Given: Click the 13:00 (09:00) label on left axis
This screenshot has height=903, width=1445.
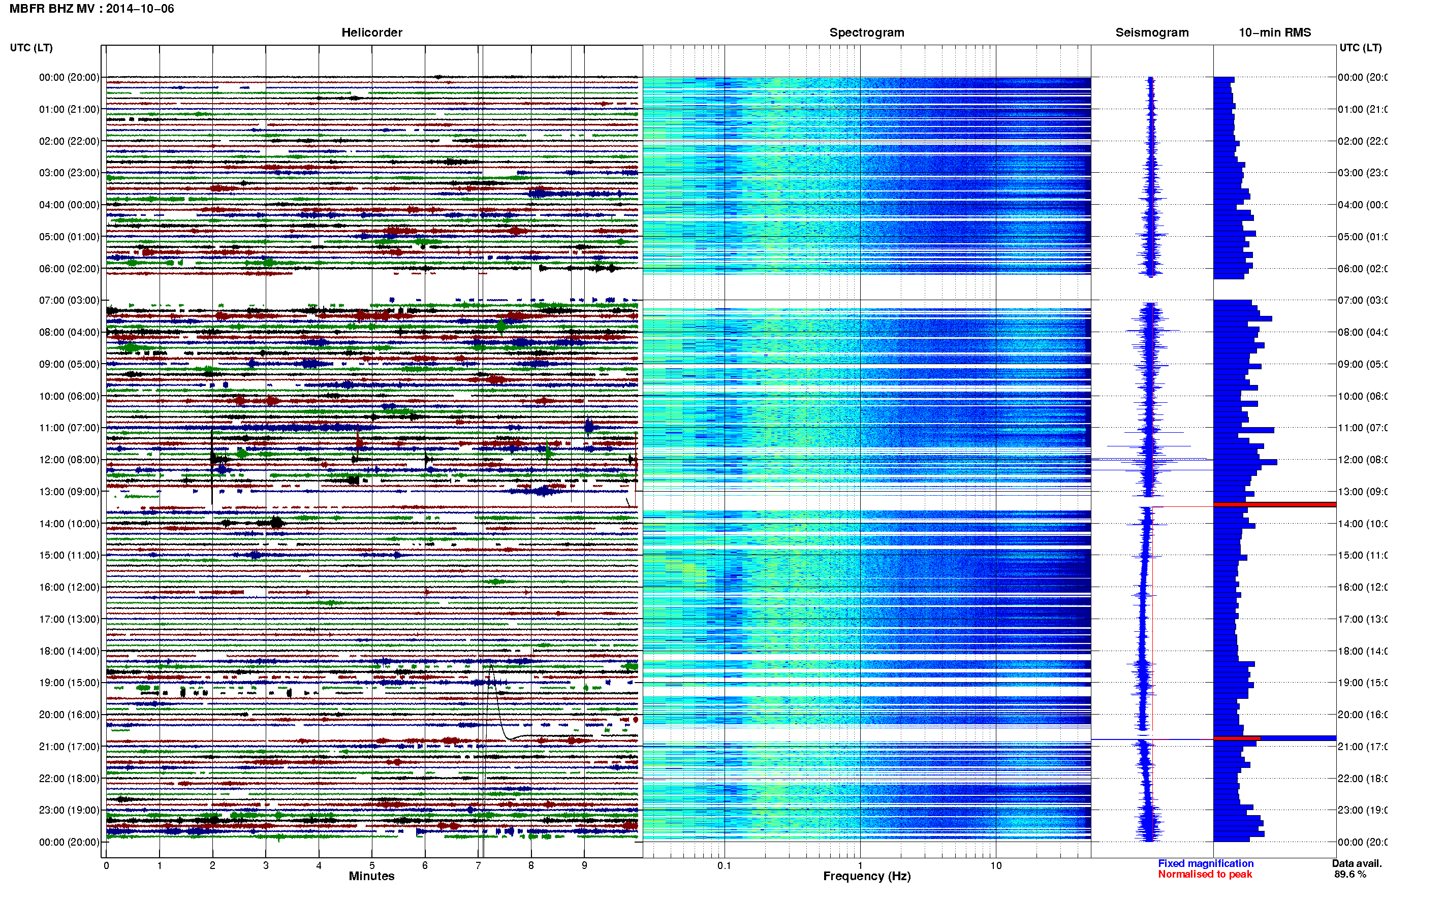Looking at the screenshot, I should 69,492.
